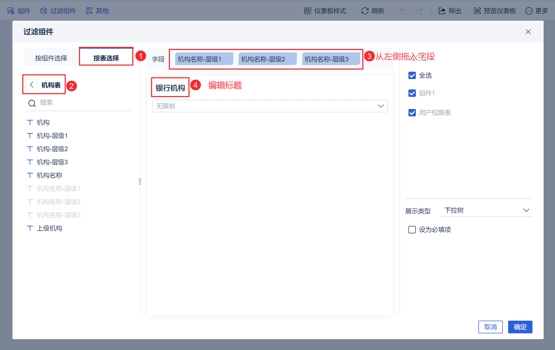
Task: Switch to 按组件选择 tab
Action: (51, 58)
